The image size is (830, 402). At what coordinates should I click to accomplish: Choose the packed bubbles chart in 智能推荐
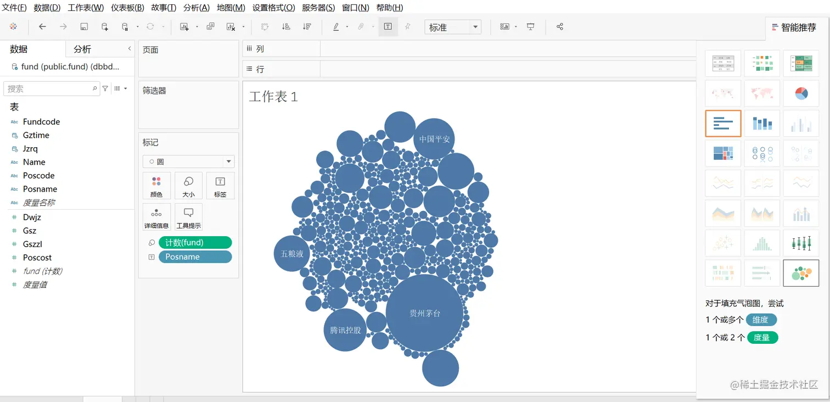pyautogui.click(x=801, y=273)
